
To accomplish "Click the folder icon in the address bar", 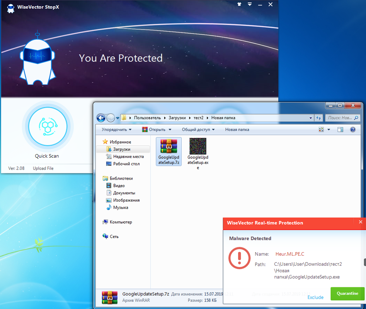I will tap(124, 118).
